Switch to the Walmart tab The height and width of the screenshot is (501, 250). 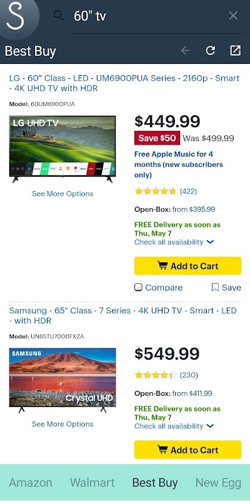[x=92, y=482]
